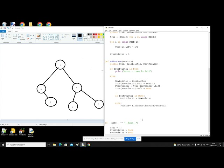
Task: Select the Colour picker eyedropper tool
Action: tap(31, 38)
